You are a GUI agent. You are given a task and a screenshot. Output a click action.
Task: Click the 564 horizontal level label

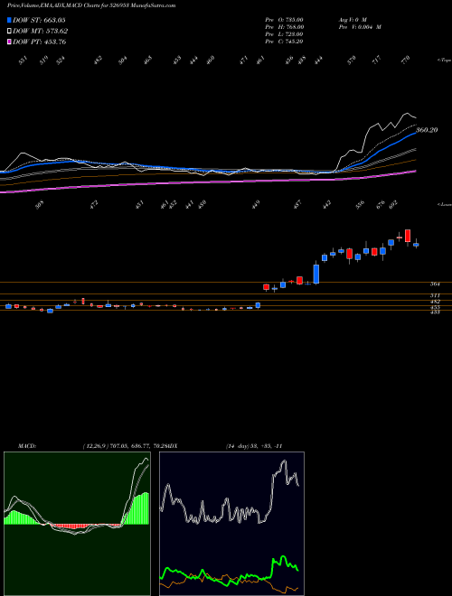click(435, 284)
